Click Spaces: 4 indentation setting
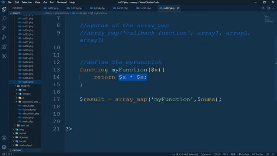 [x=206, y=154]
